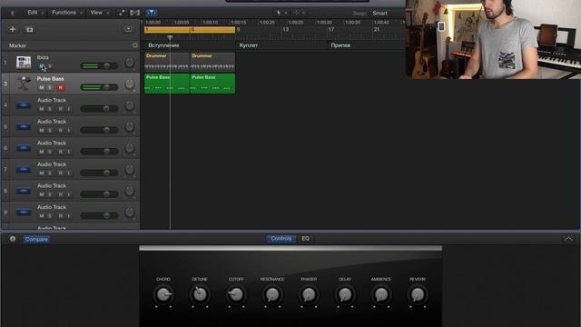
Task: Click the automation icon right of View
Action: [x=121, y=13]
